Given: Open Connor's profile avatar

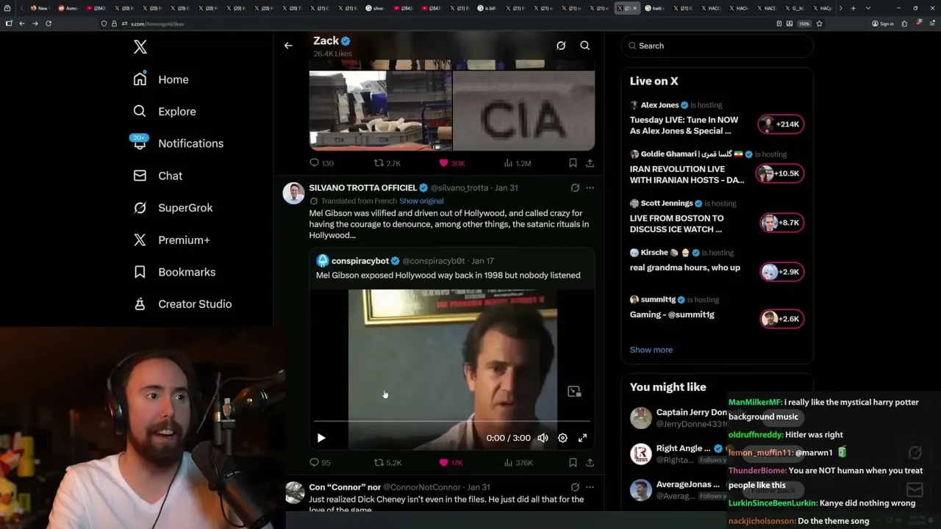Looking at the screenshot, I should [x=294, y=492].
